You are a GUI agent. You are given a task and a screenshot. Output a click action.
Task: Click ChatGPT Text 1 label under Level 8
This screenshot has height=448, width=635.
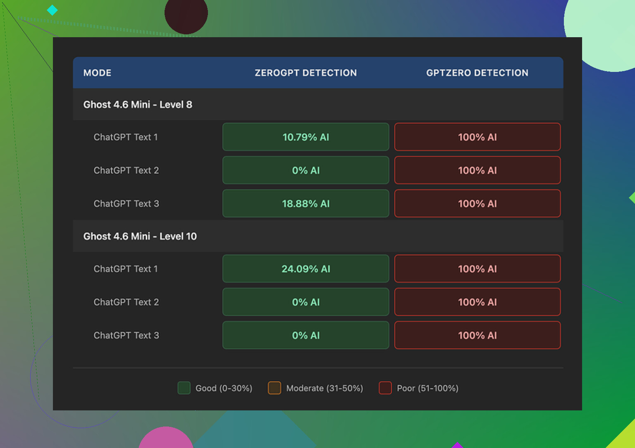click(x=126, y=137)
